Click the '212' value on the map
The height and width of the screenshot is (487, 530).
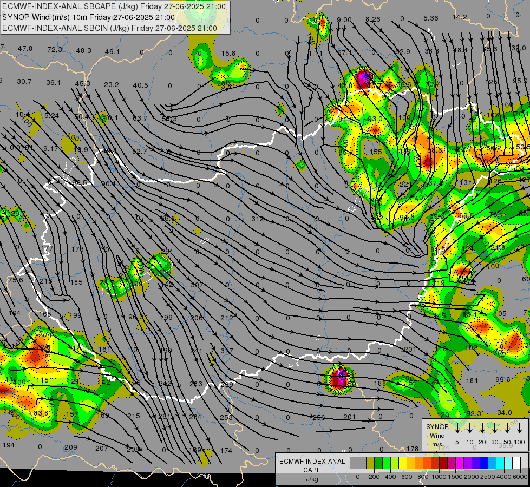pyautogui.click(x=227, y=318)
